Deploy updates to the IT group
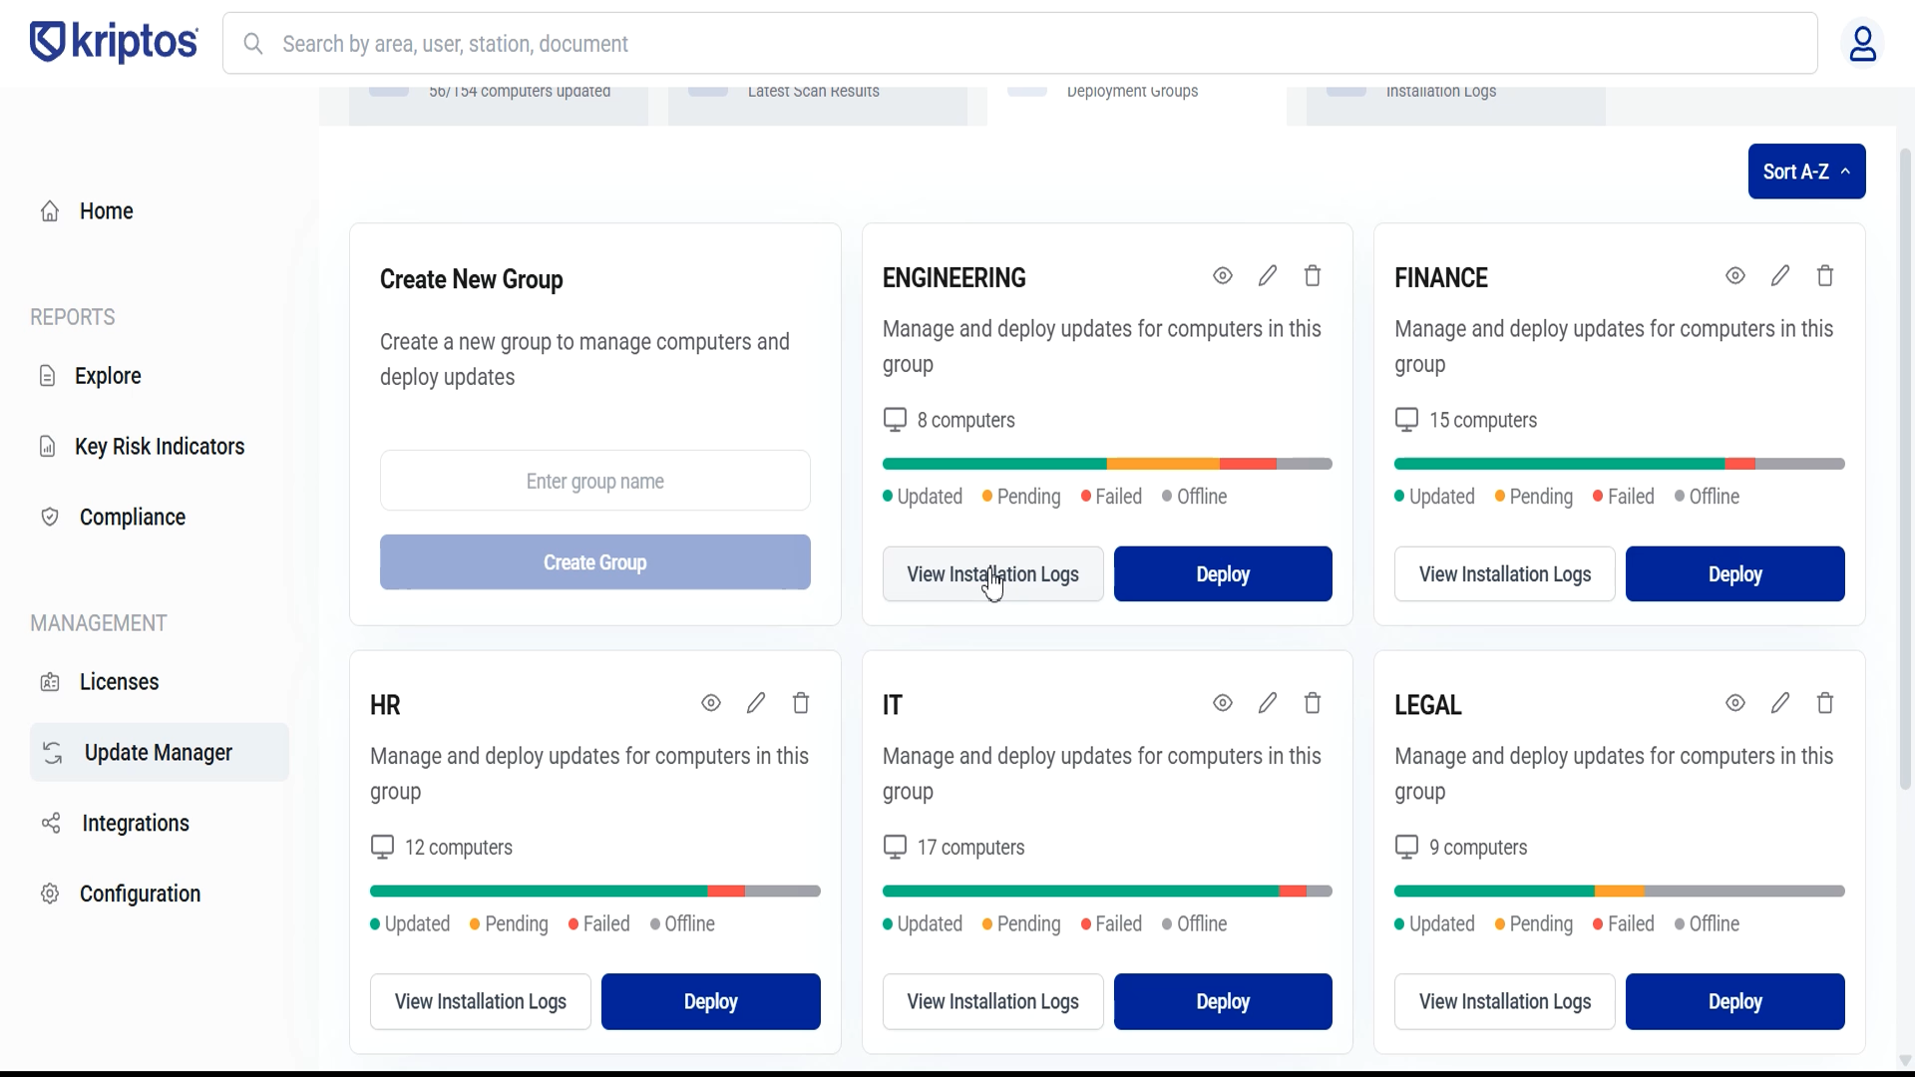Screen dimensions: 1915x1077 [1223, 1001]
